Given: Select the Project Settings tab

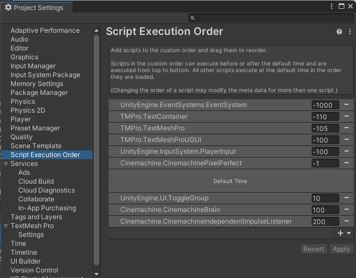Looking at the screenshot, I should (37, 8).
